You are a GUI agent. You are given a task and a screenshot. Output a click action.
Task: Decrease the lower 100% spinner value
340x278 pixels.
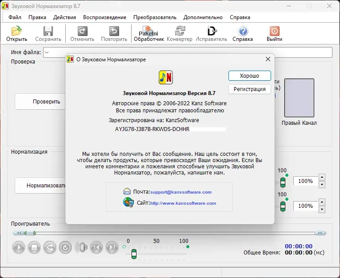pyautogui.click(x=322, y=209)
